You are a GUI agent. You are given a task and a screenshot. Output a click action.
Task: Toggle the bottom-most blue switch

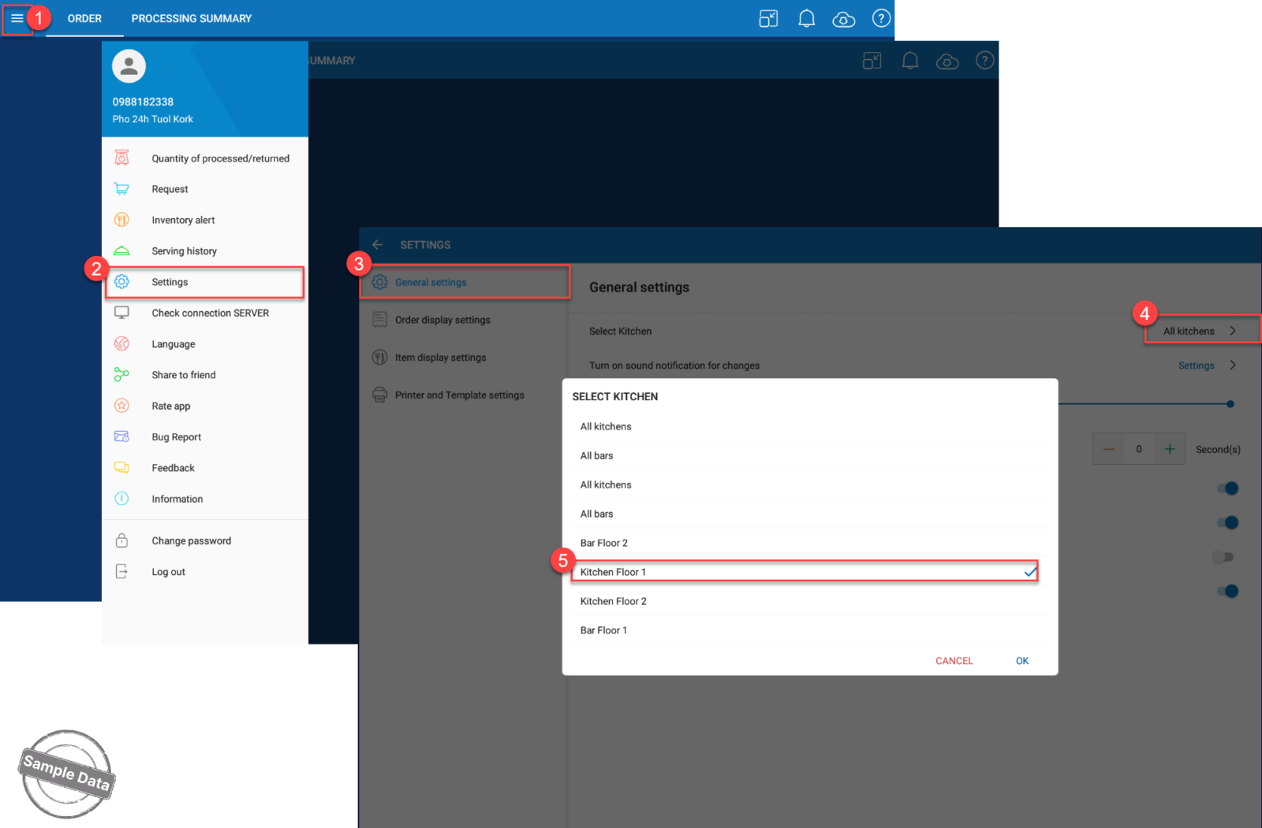1227,592
